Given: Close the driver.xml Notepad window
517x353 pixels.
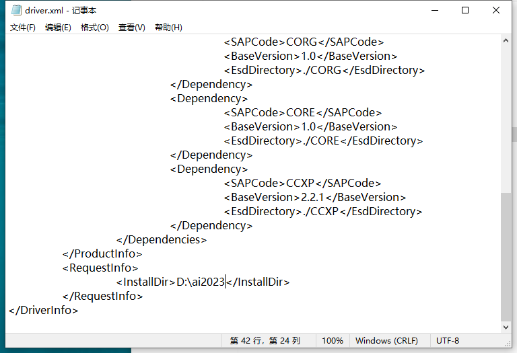Looking at the screenshot, I should pos(495,10).
